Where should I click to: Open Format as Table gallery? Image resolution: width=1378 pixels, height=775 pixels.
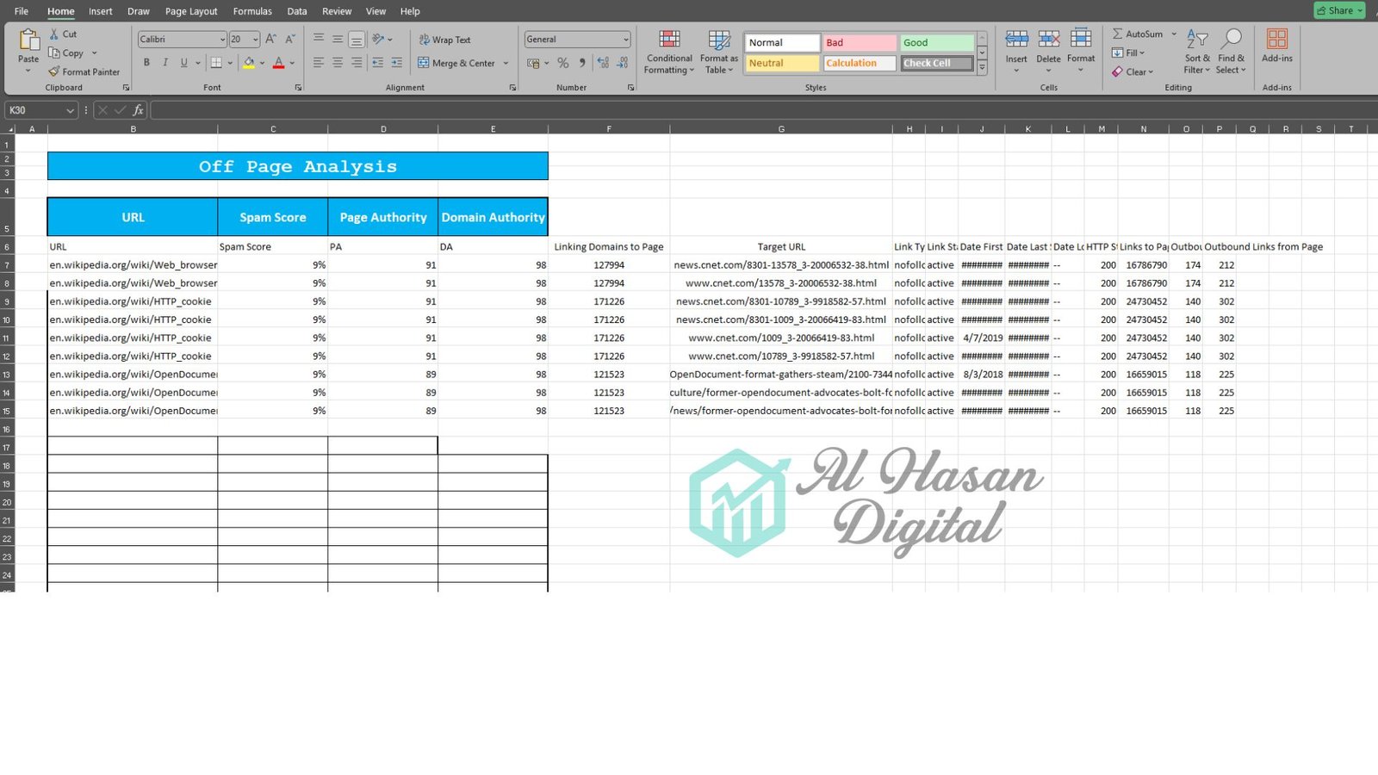[x=718, y=53]
